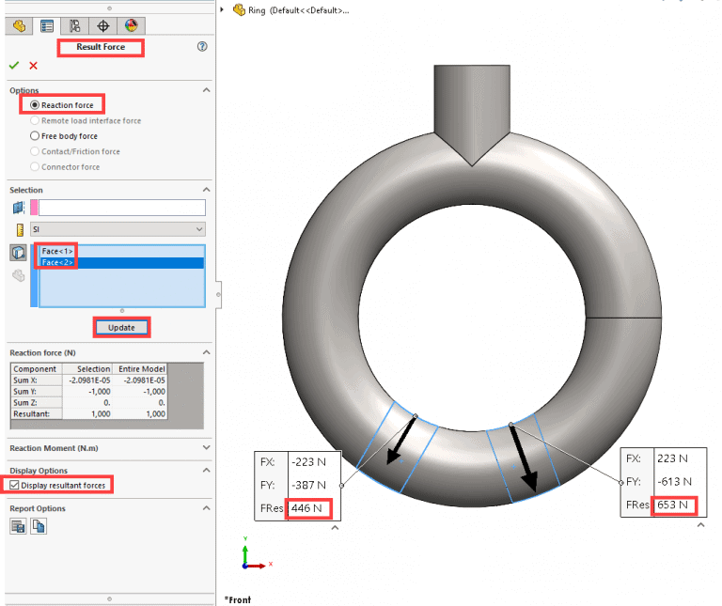Select the Reaction force radio option

click(35, 105)
